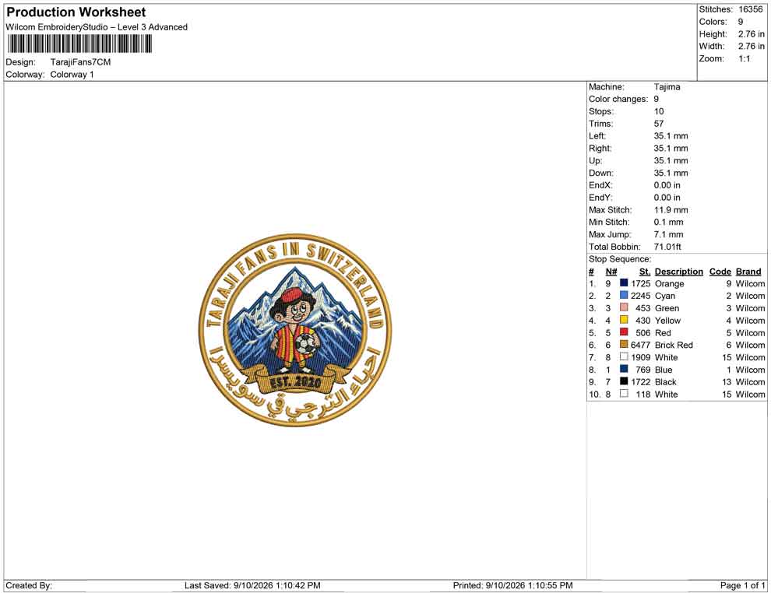Click the Machine value Tajima

click(x=667, y=87)
